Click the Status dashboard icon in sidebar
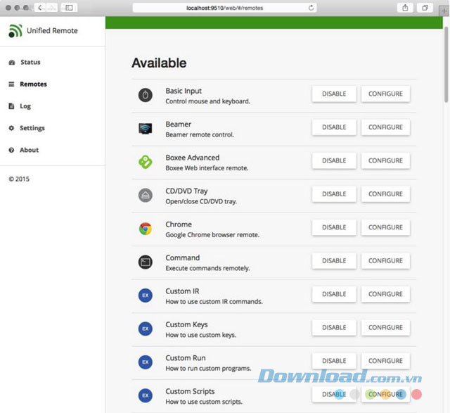Image resolution: width=450 pixels, height=413 pixels. click(12, 63)
